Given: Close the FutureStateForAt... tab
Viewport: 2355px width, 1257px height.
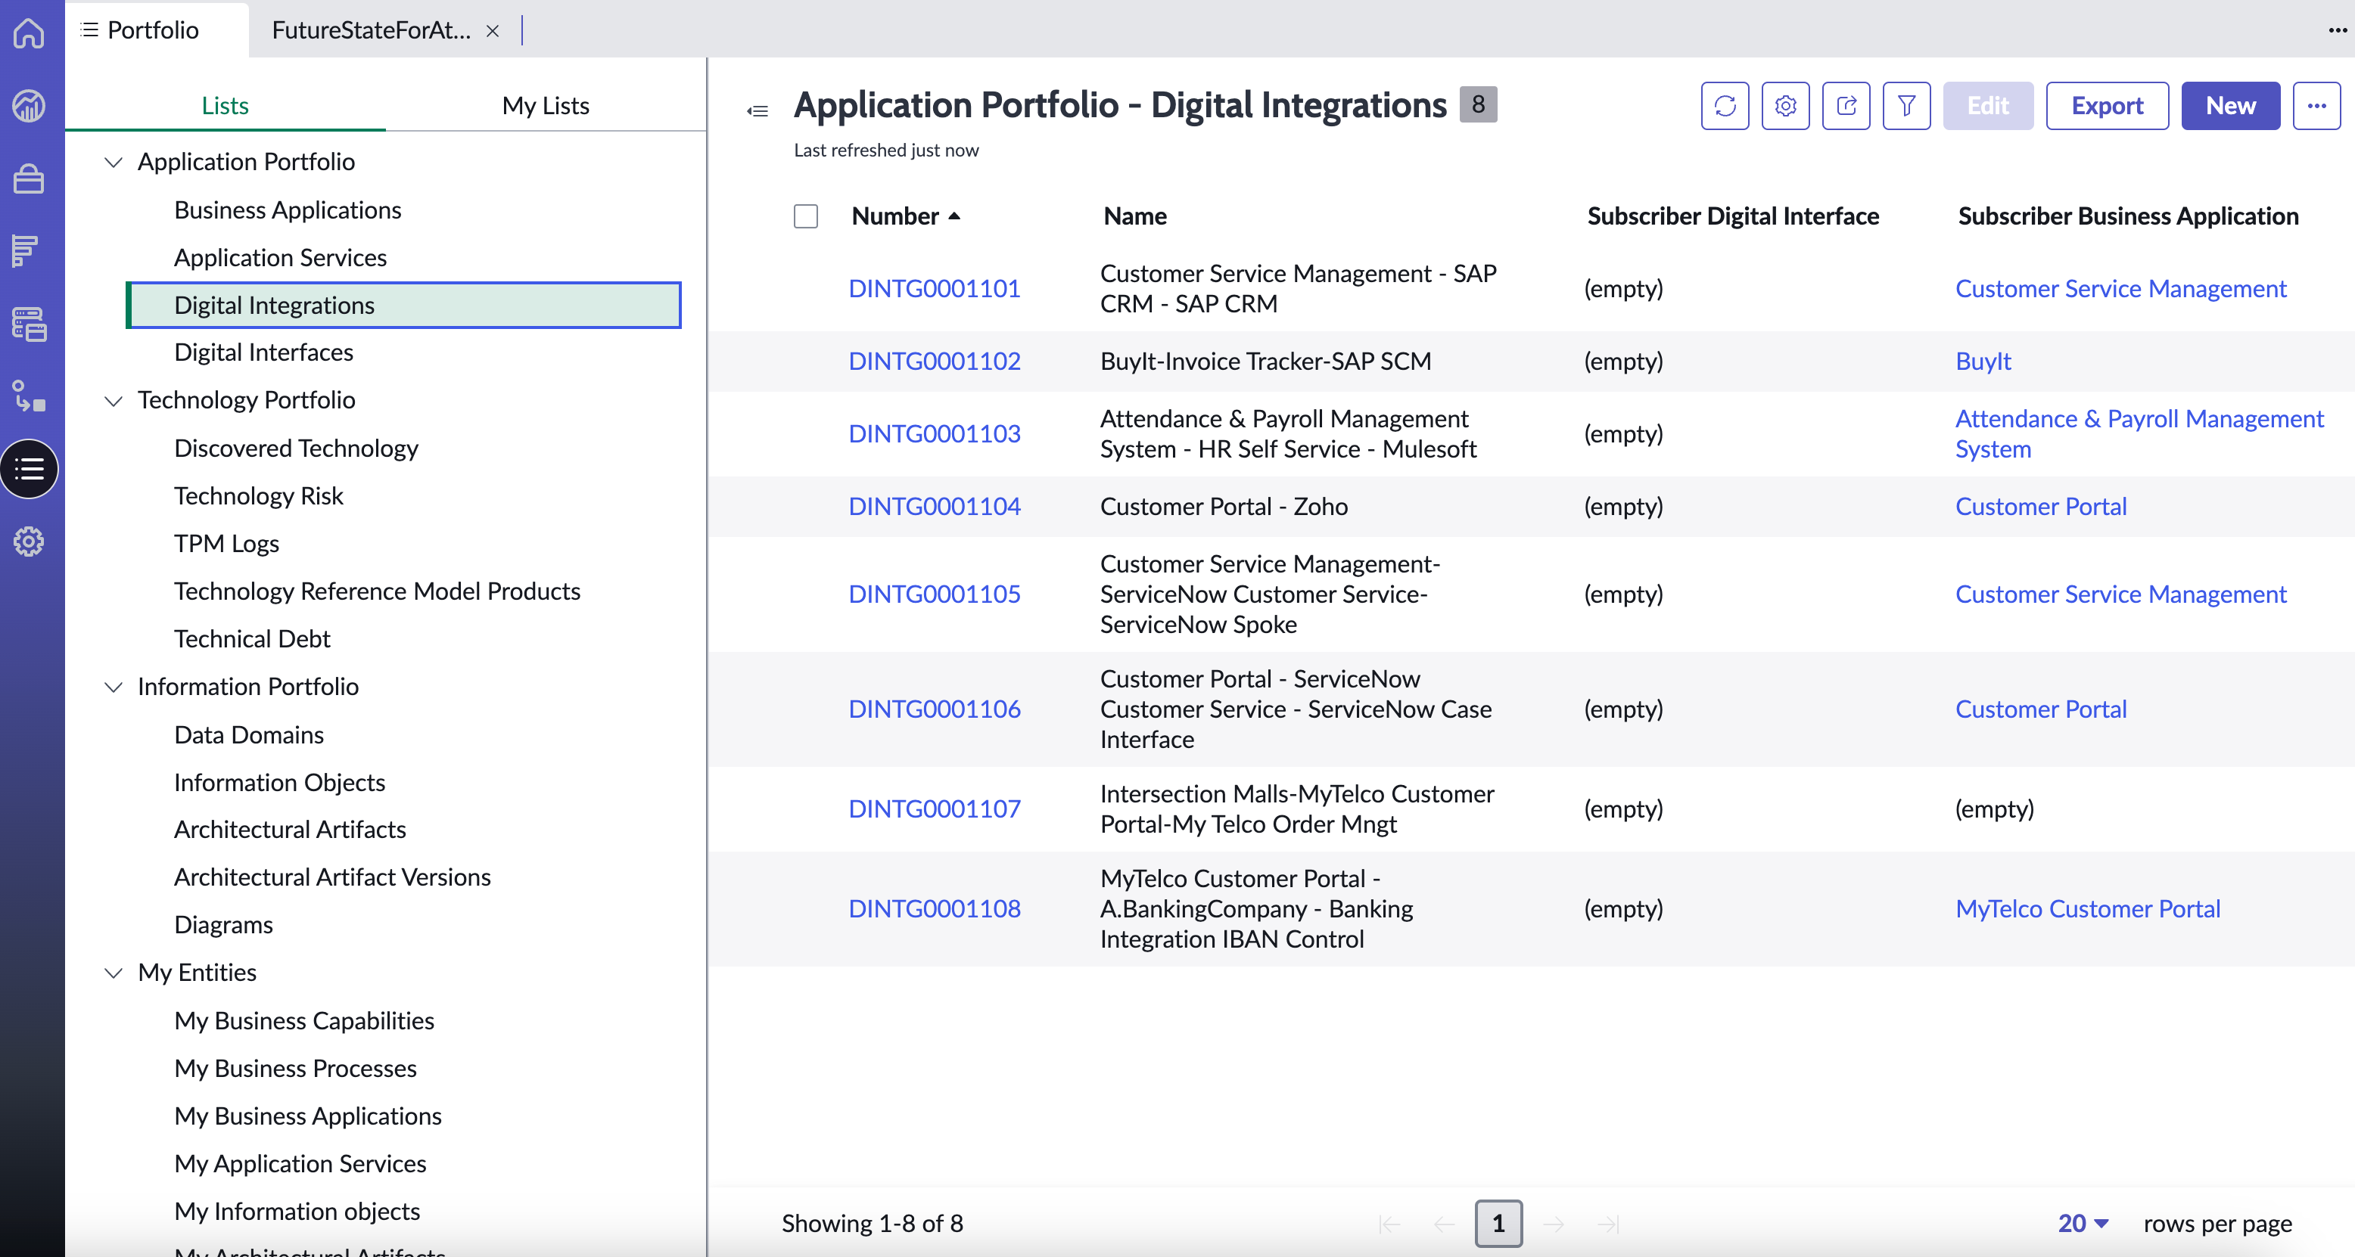Looking at the screenshot, I should [492, 31].
